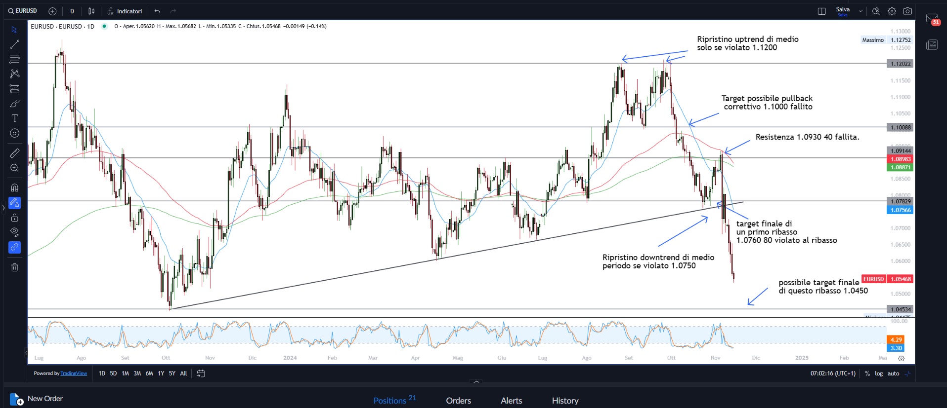Expand the bottom panel chevron
Screen dimensions: 947x408
pos(476,382)
